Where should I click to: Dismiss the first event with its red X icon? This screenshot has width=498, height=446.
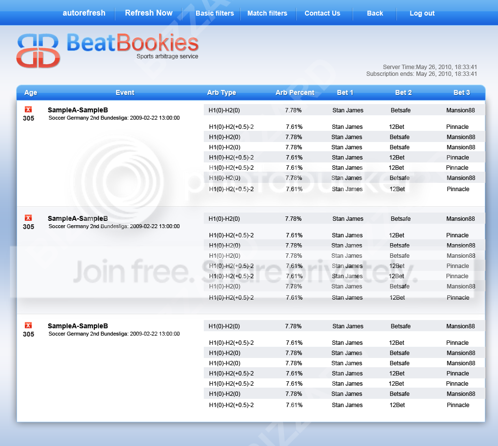[x=28, y=109]
